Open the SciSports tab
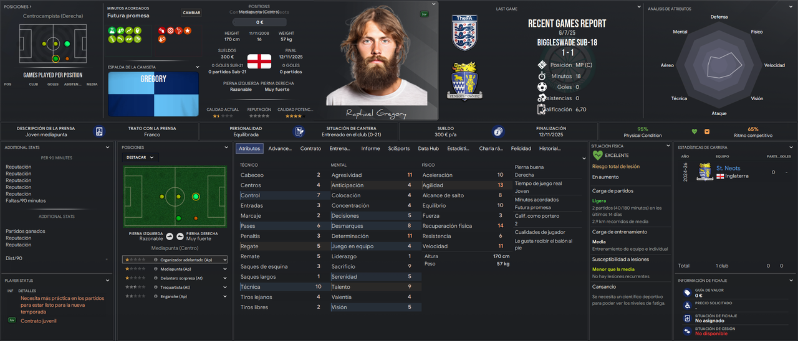The image size is (798, 341). click(x=399, y=149)
